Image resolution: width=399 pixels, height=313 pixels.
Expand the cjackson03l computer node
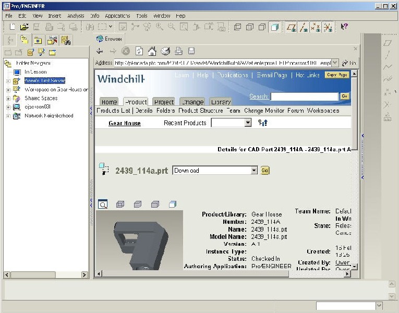click(x=8, y=107)
